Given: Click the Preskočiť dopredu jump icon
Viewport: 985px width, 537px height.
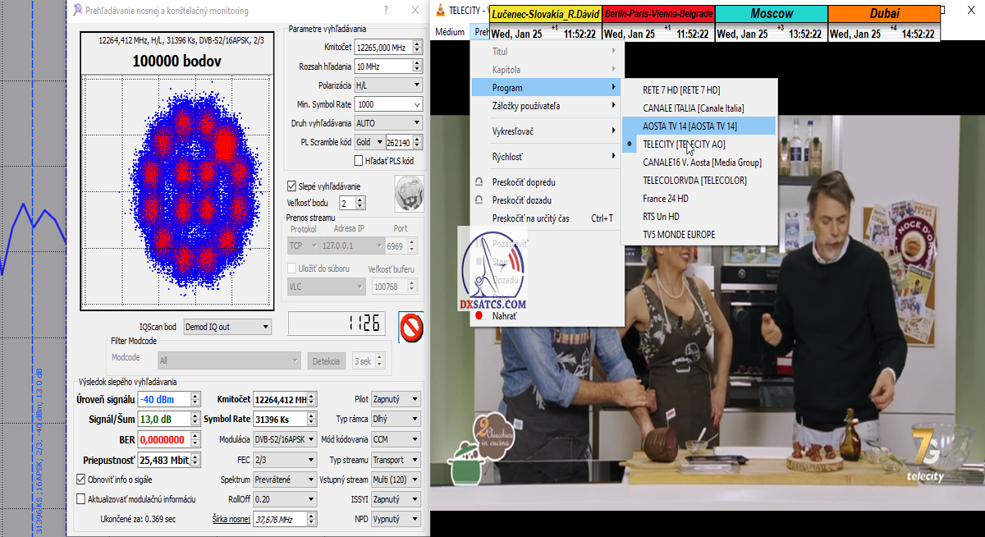Looking at the screenshot, I should [x=479, y=182].
